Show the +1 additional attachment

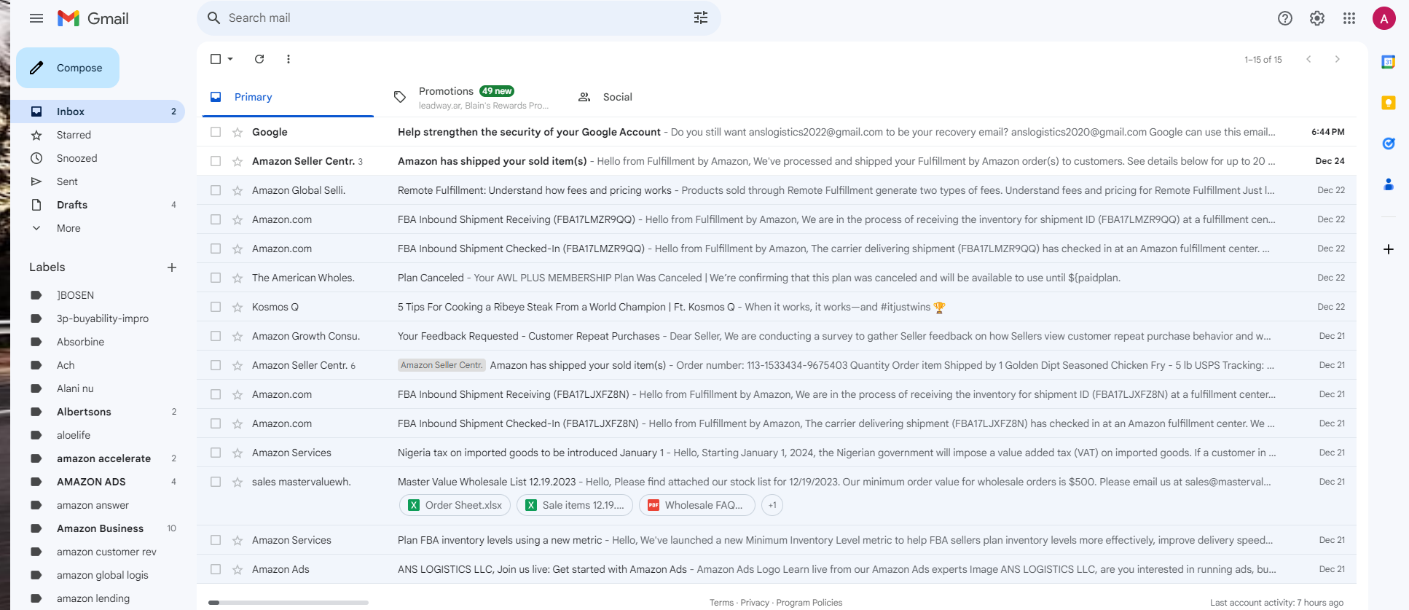click(772, 505)
